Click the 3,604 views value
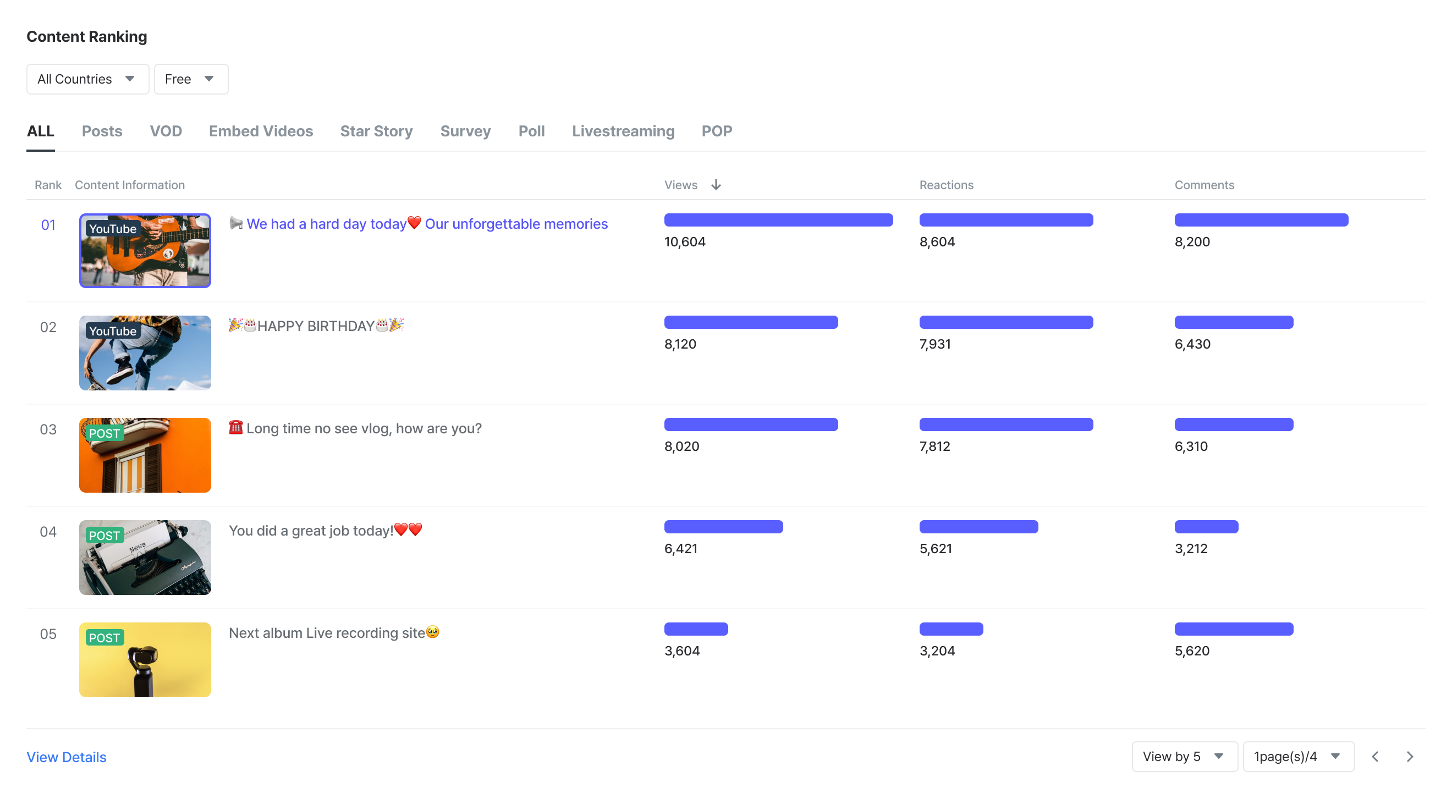This screenshot has width=1452, height=794. pos(682,651)
